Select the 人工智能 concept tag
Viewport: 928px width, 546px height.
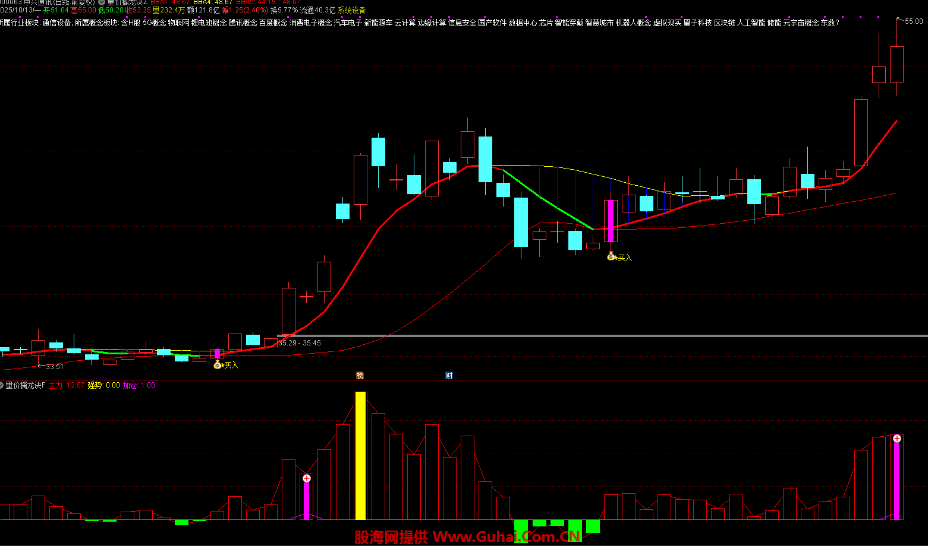751,23
